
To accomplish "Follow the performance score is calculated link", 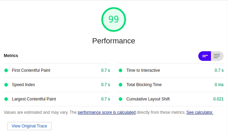I will click(x=106, y=112).
